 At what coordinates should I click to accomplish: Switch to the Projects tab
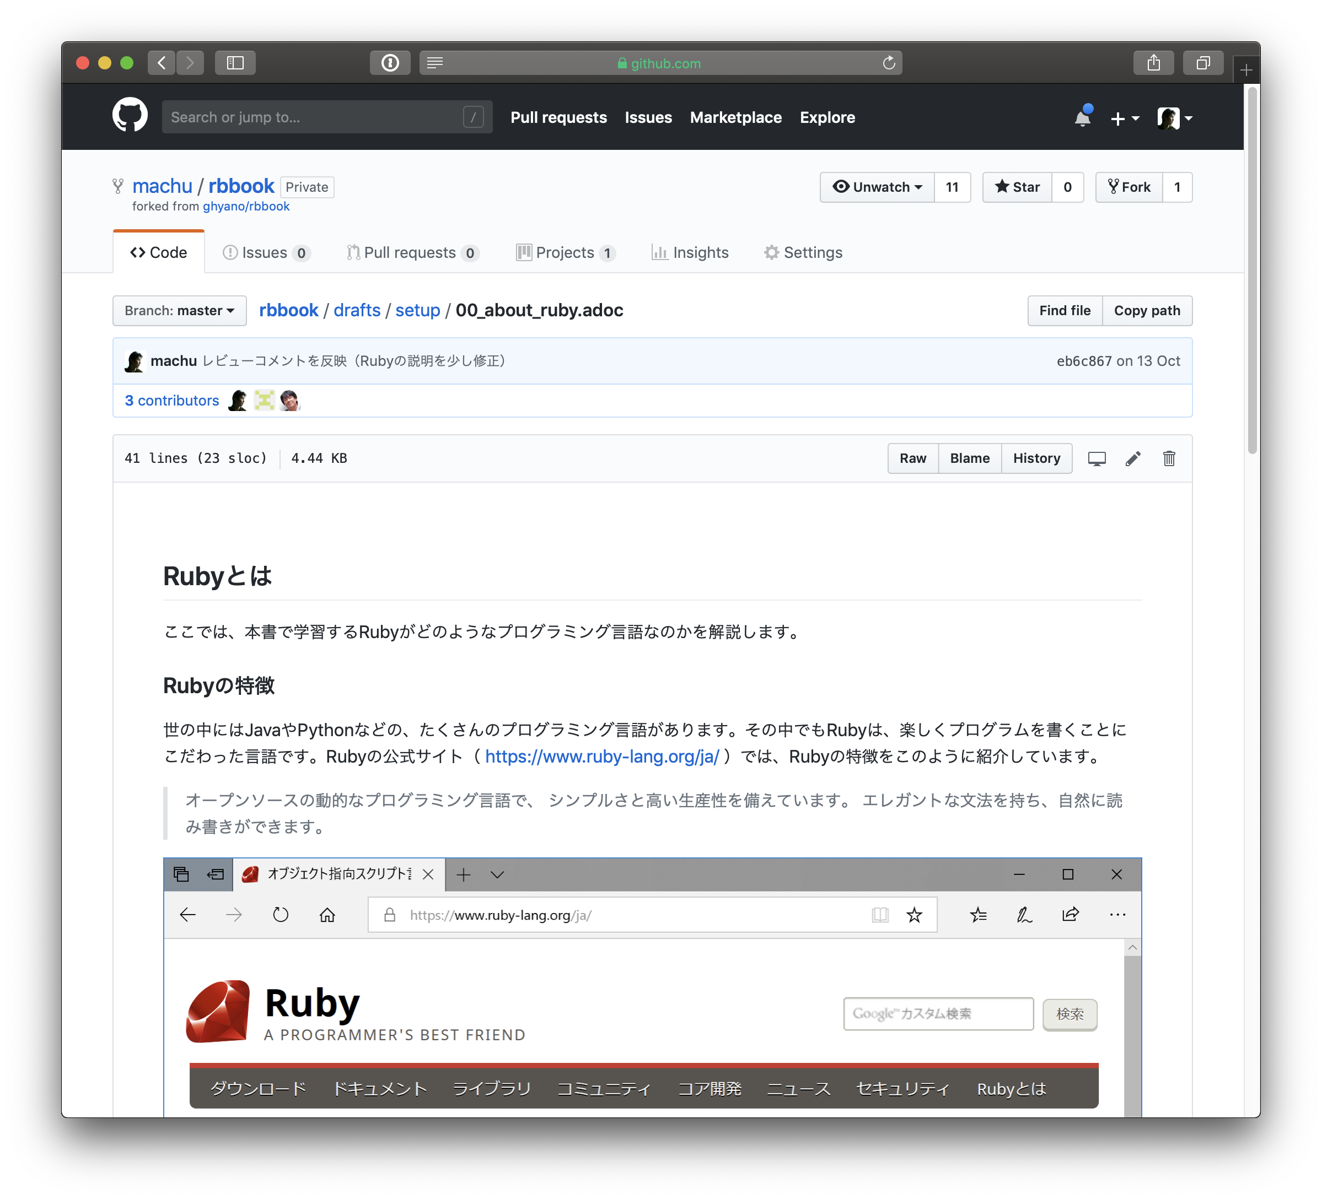pos(565,252)
